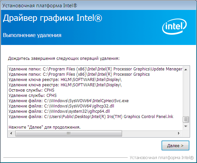197x163 pixels.
Task: Select the Processor Graphics folder deletion line
Action: pos(79,74)
